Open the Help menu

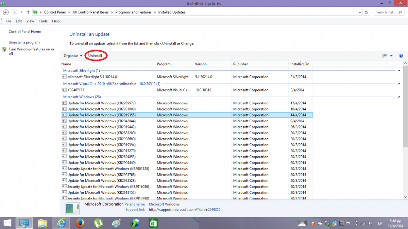[56, 21]
